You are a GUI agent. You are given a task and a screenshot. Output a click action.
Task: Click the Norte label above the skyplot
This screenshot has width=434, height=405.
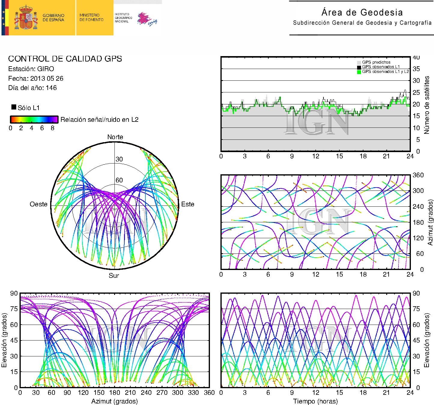click(x=115, y=137)
